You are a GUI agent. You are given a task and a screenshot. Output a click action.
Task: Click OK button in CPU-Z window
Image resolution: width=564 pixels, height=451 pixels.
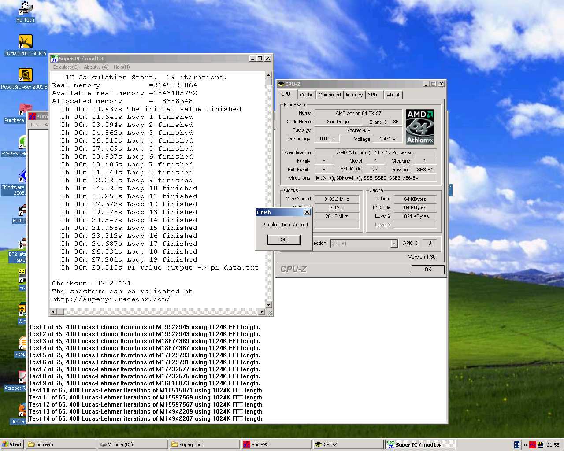(428, 270)
